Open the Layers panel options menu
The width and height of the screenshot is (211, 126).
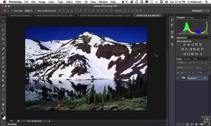pyautogui.click(x=209, y=59)
